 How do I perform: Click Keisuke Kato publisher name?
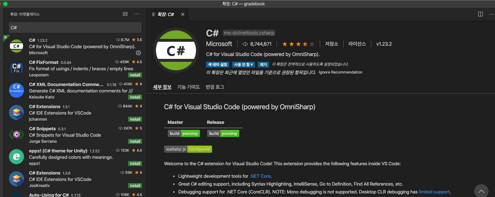pos(41,97)
